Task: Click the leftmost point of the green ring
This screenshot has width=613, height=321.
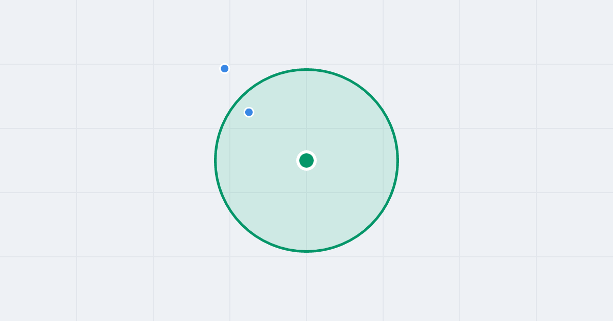Action: (x=215, y=160)
